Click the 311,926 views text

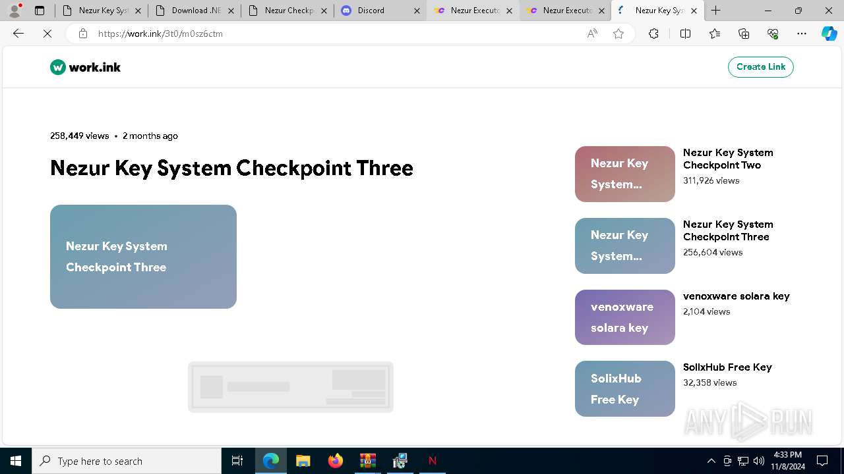click(x=711, y=180)
